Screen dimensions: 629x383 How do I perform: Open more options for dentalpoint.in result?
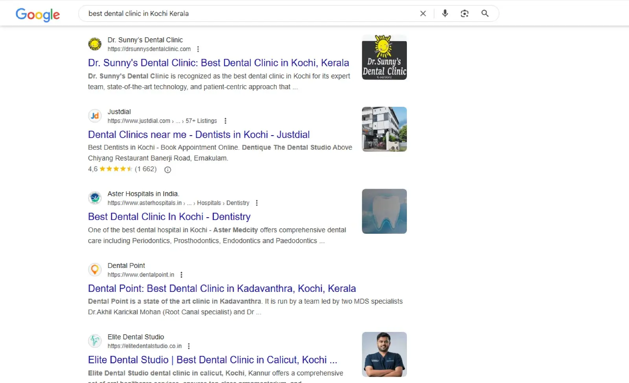tap(181, 275)
